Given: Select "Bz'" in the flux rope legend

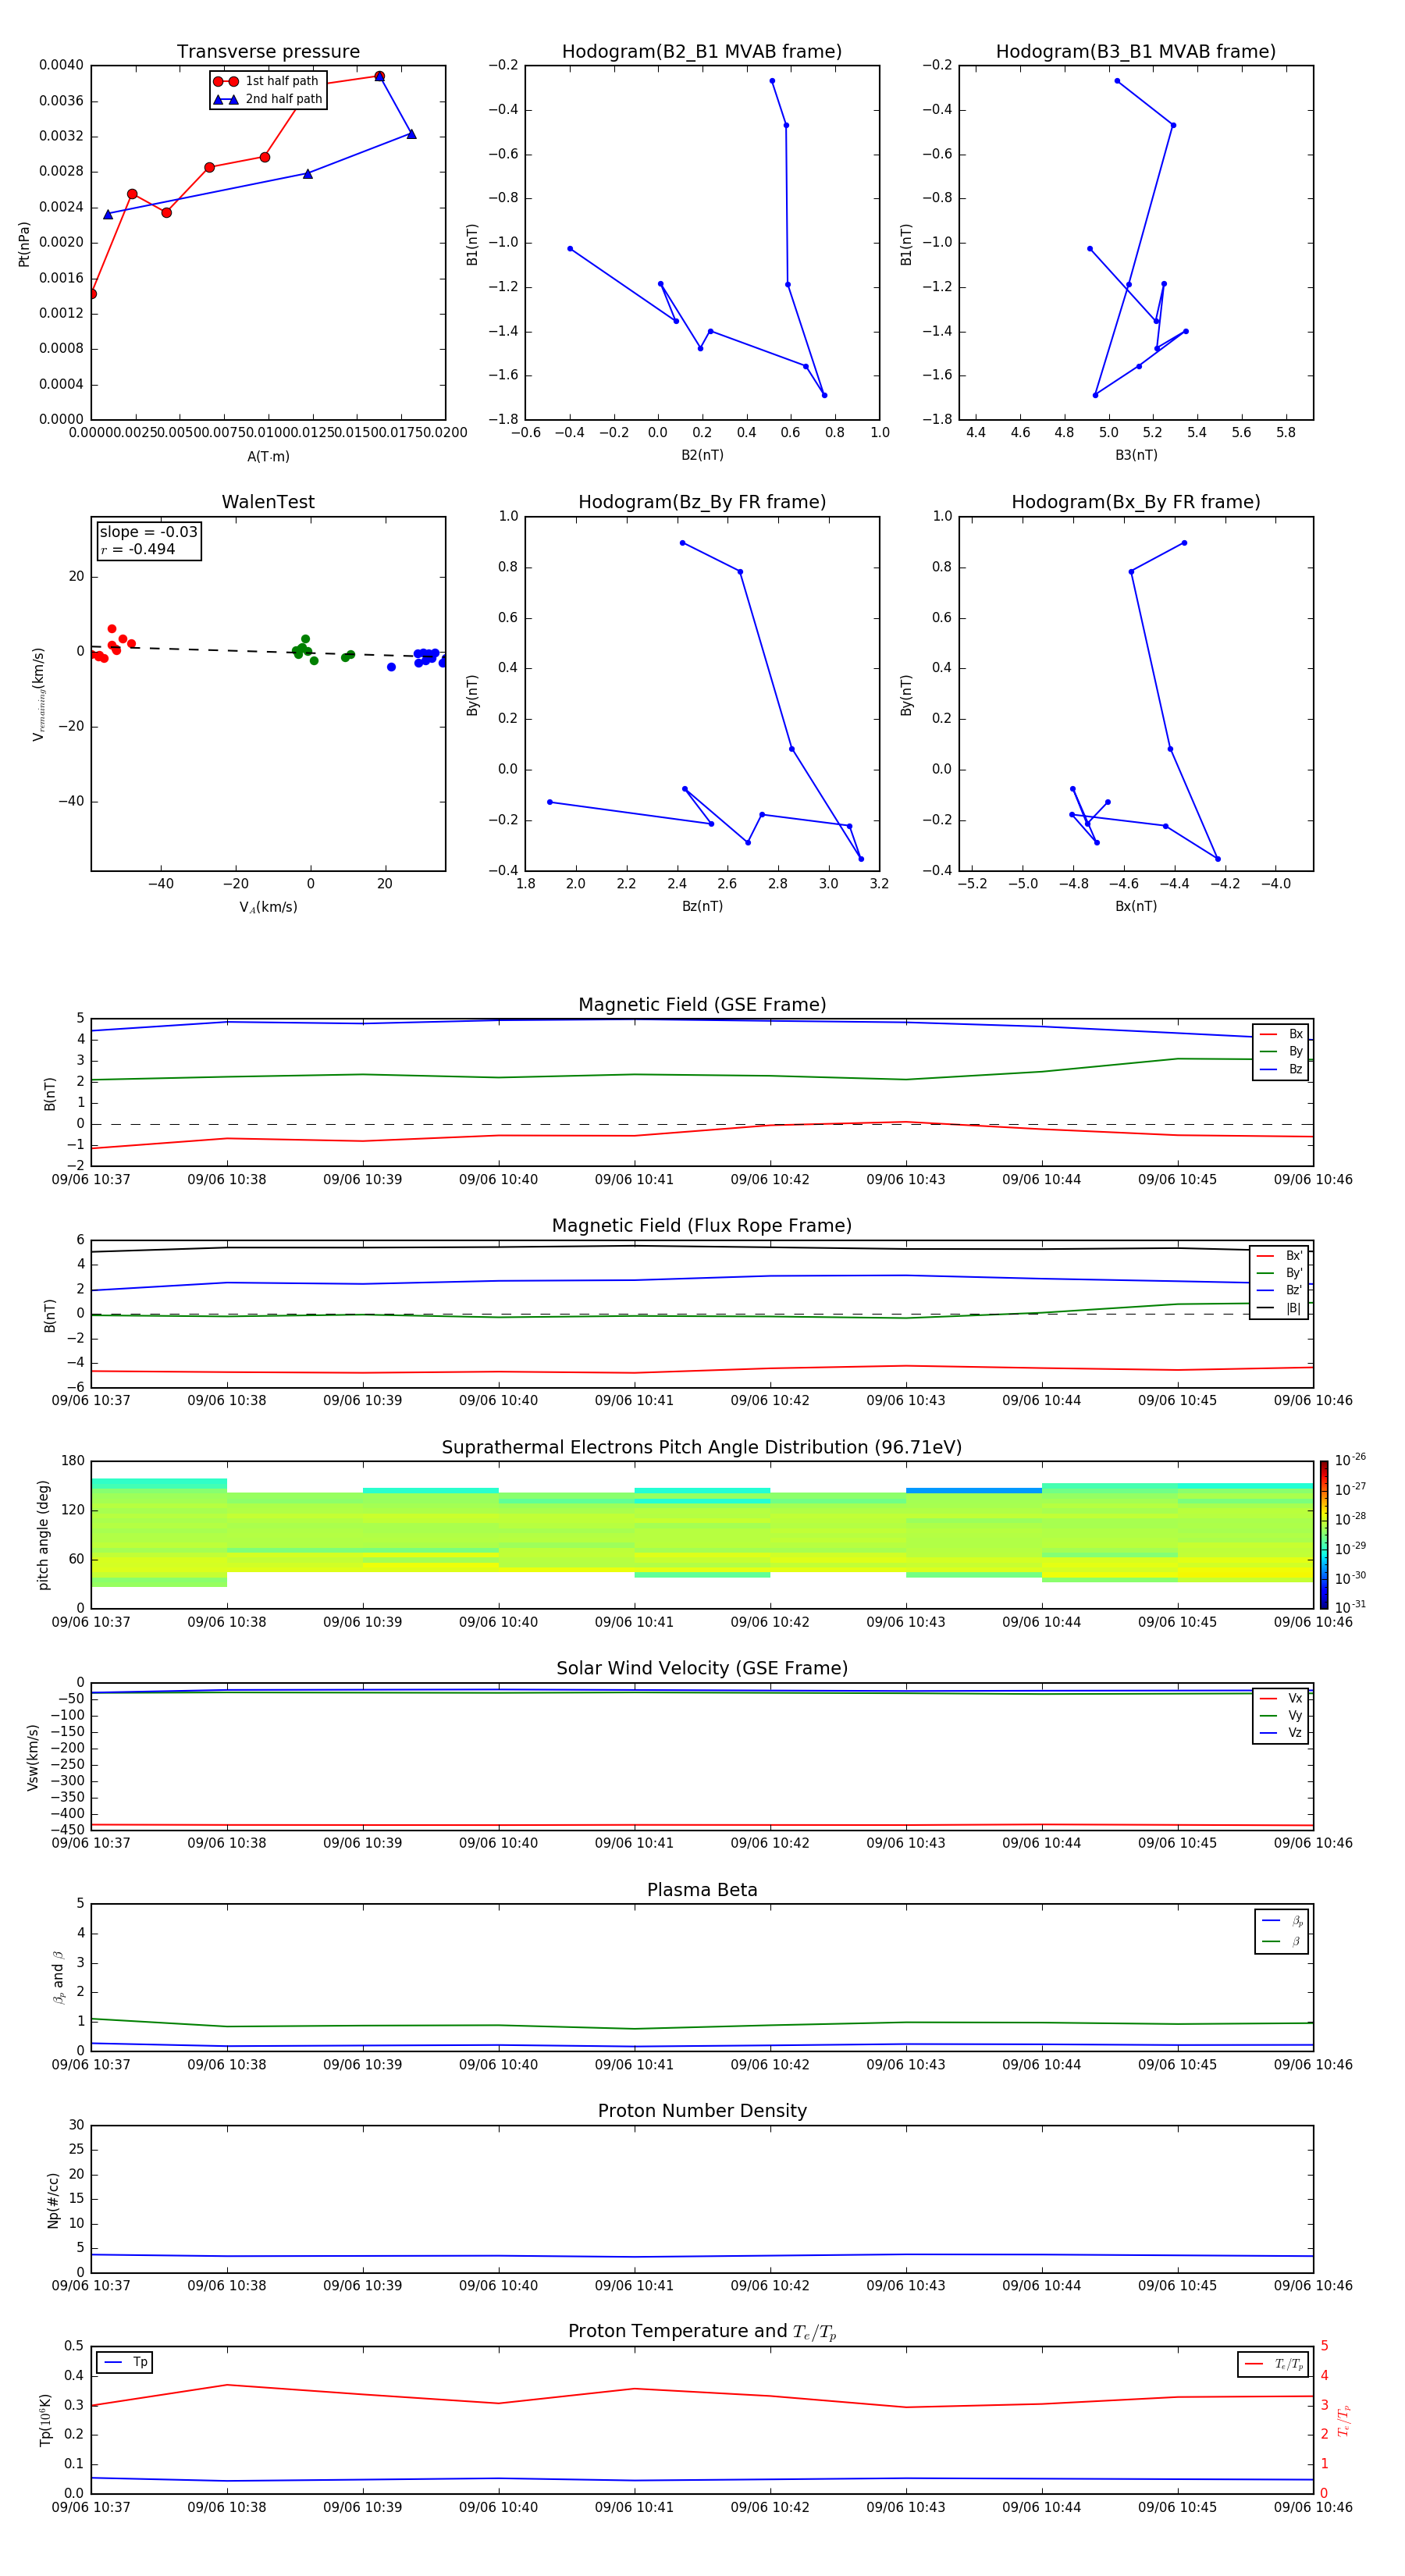Looking at the screenshot, I should [x=1280, y=1290].
